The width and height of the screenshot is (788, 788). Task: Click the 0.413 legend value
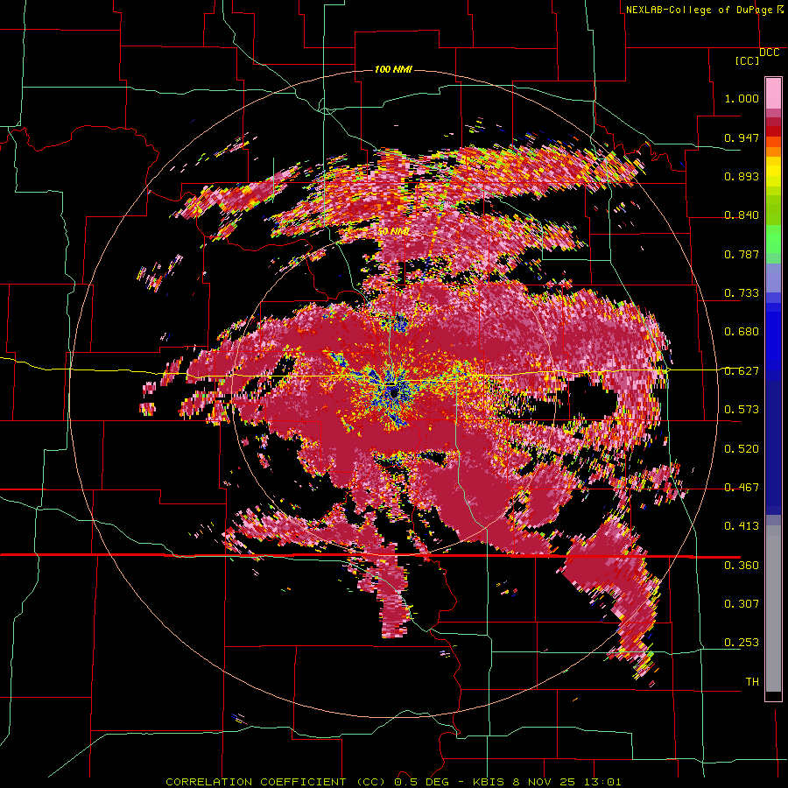(742, 526)
